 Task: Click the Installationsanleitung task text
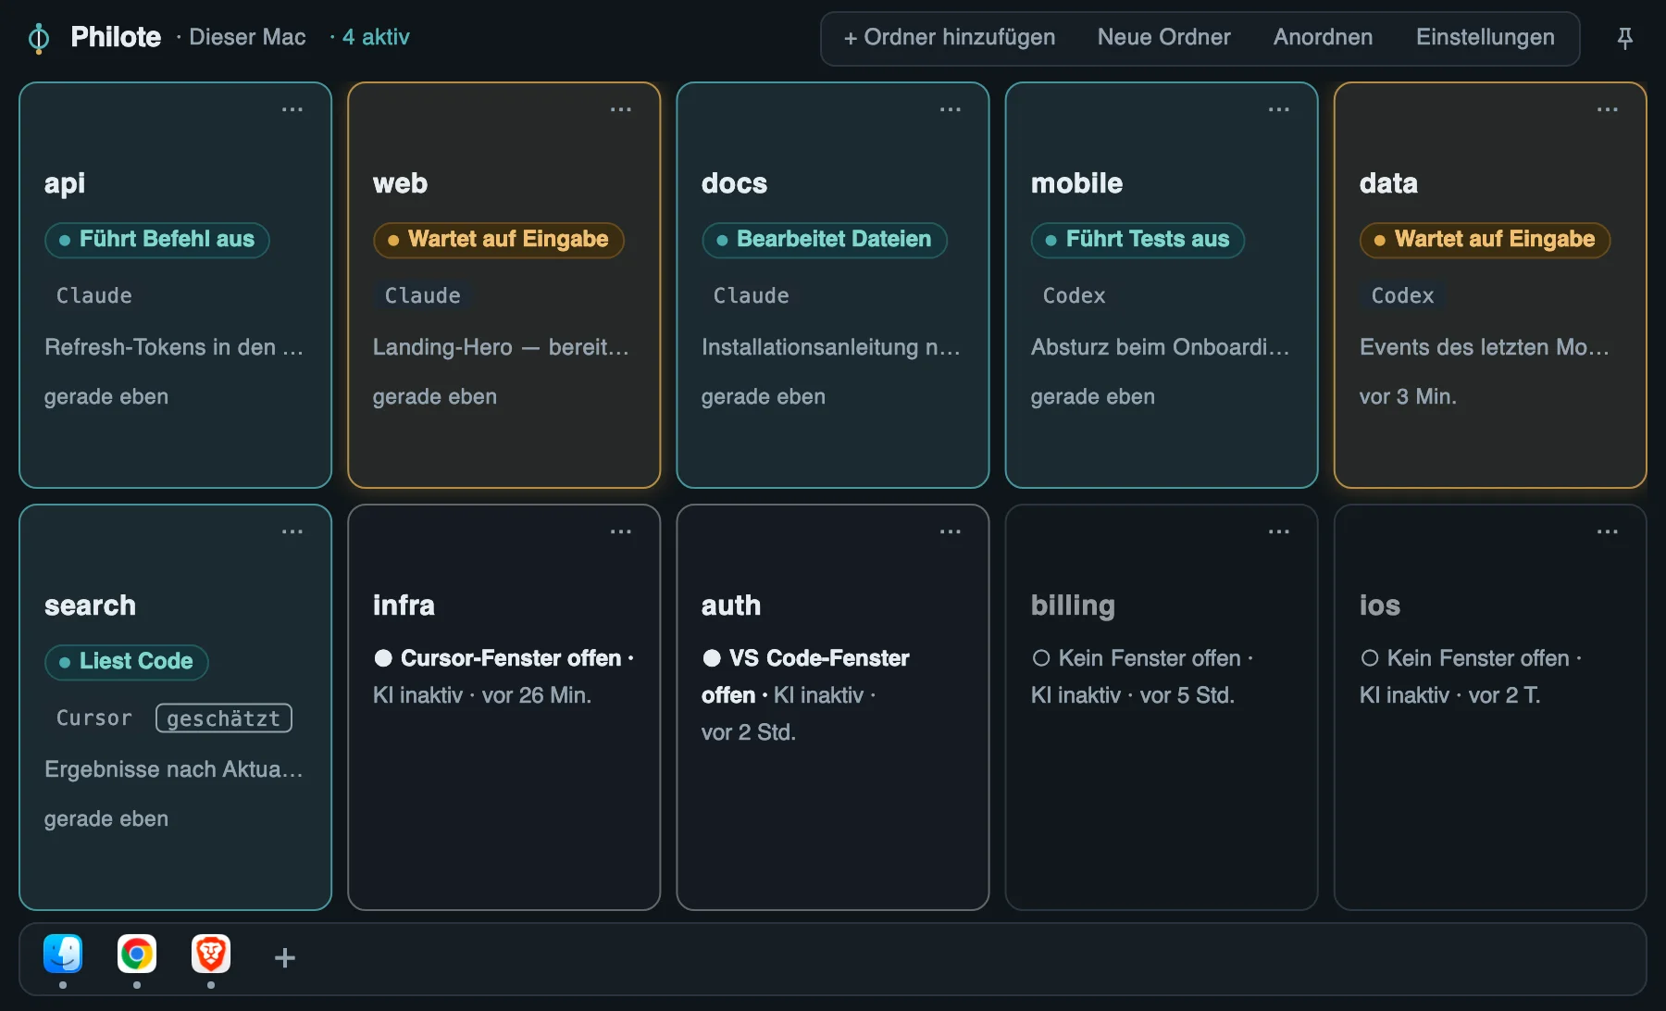pyautogui.click(x=831, y=347)
